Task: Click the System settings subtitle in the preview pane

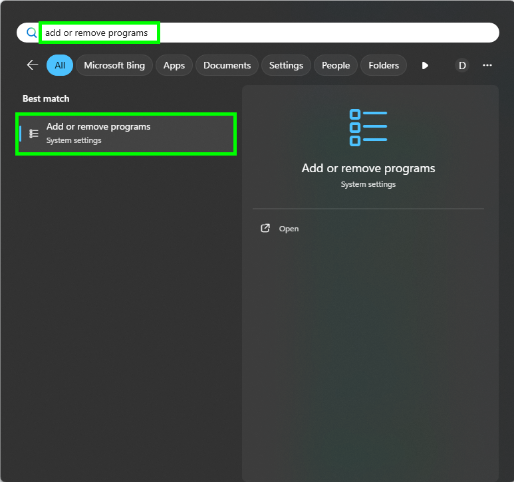Action: coord(368,184)
